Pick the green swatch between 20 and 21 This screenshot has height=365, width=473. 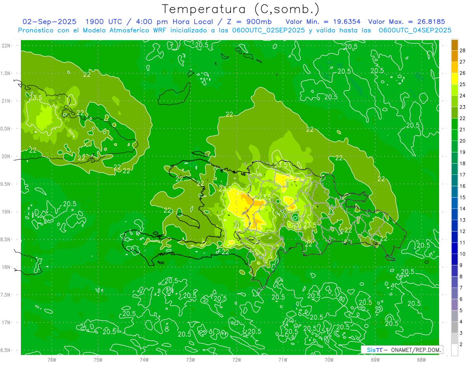click(454, 135)
